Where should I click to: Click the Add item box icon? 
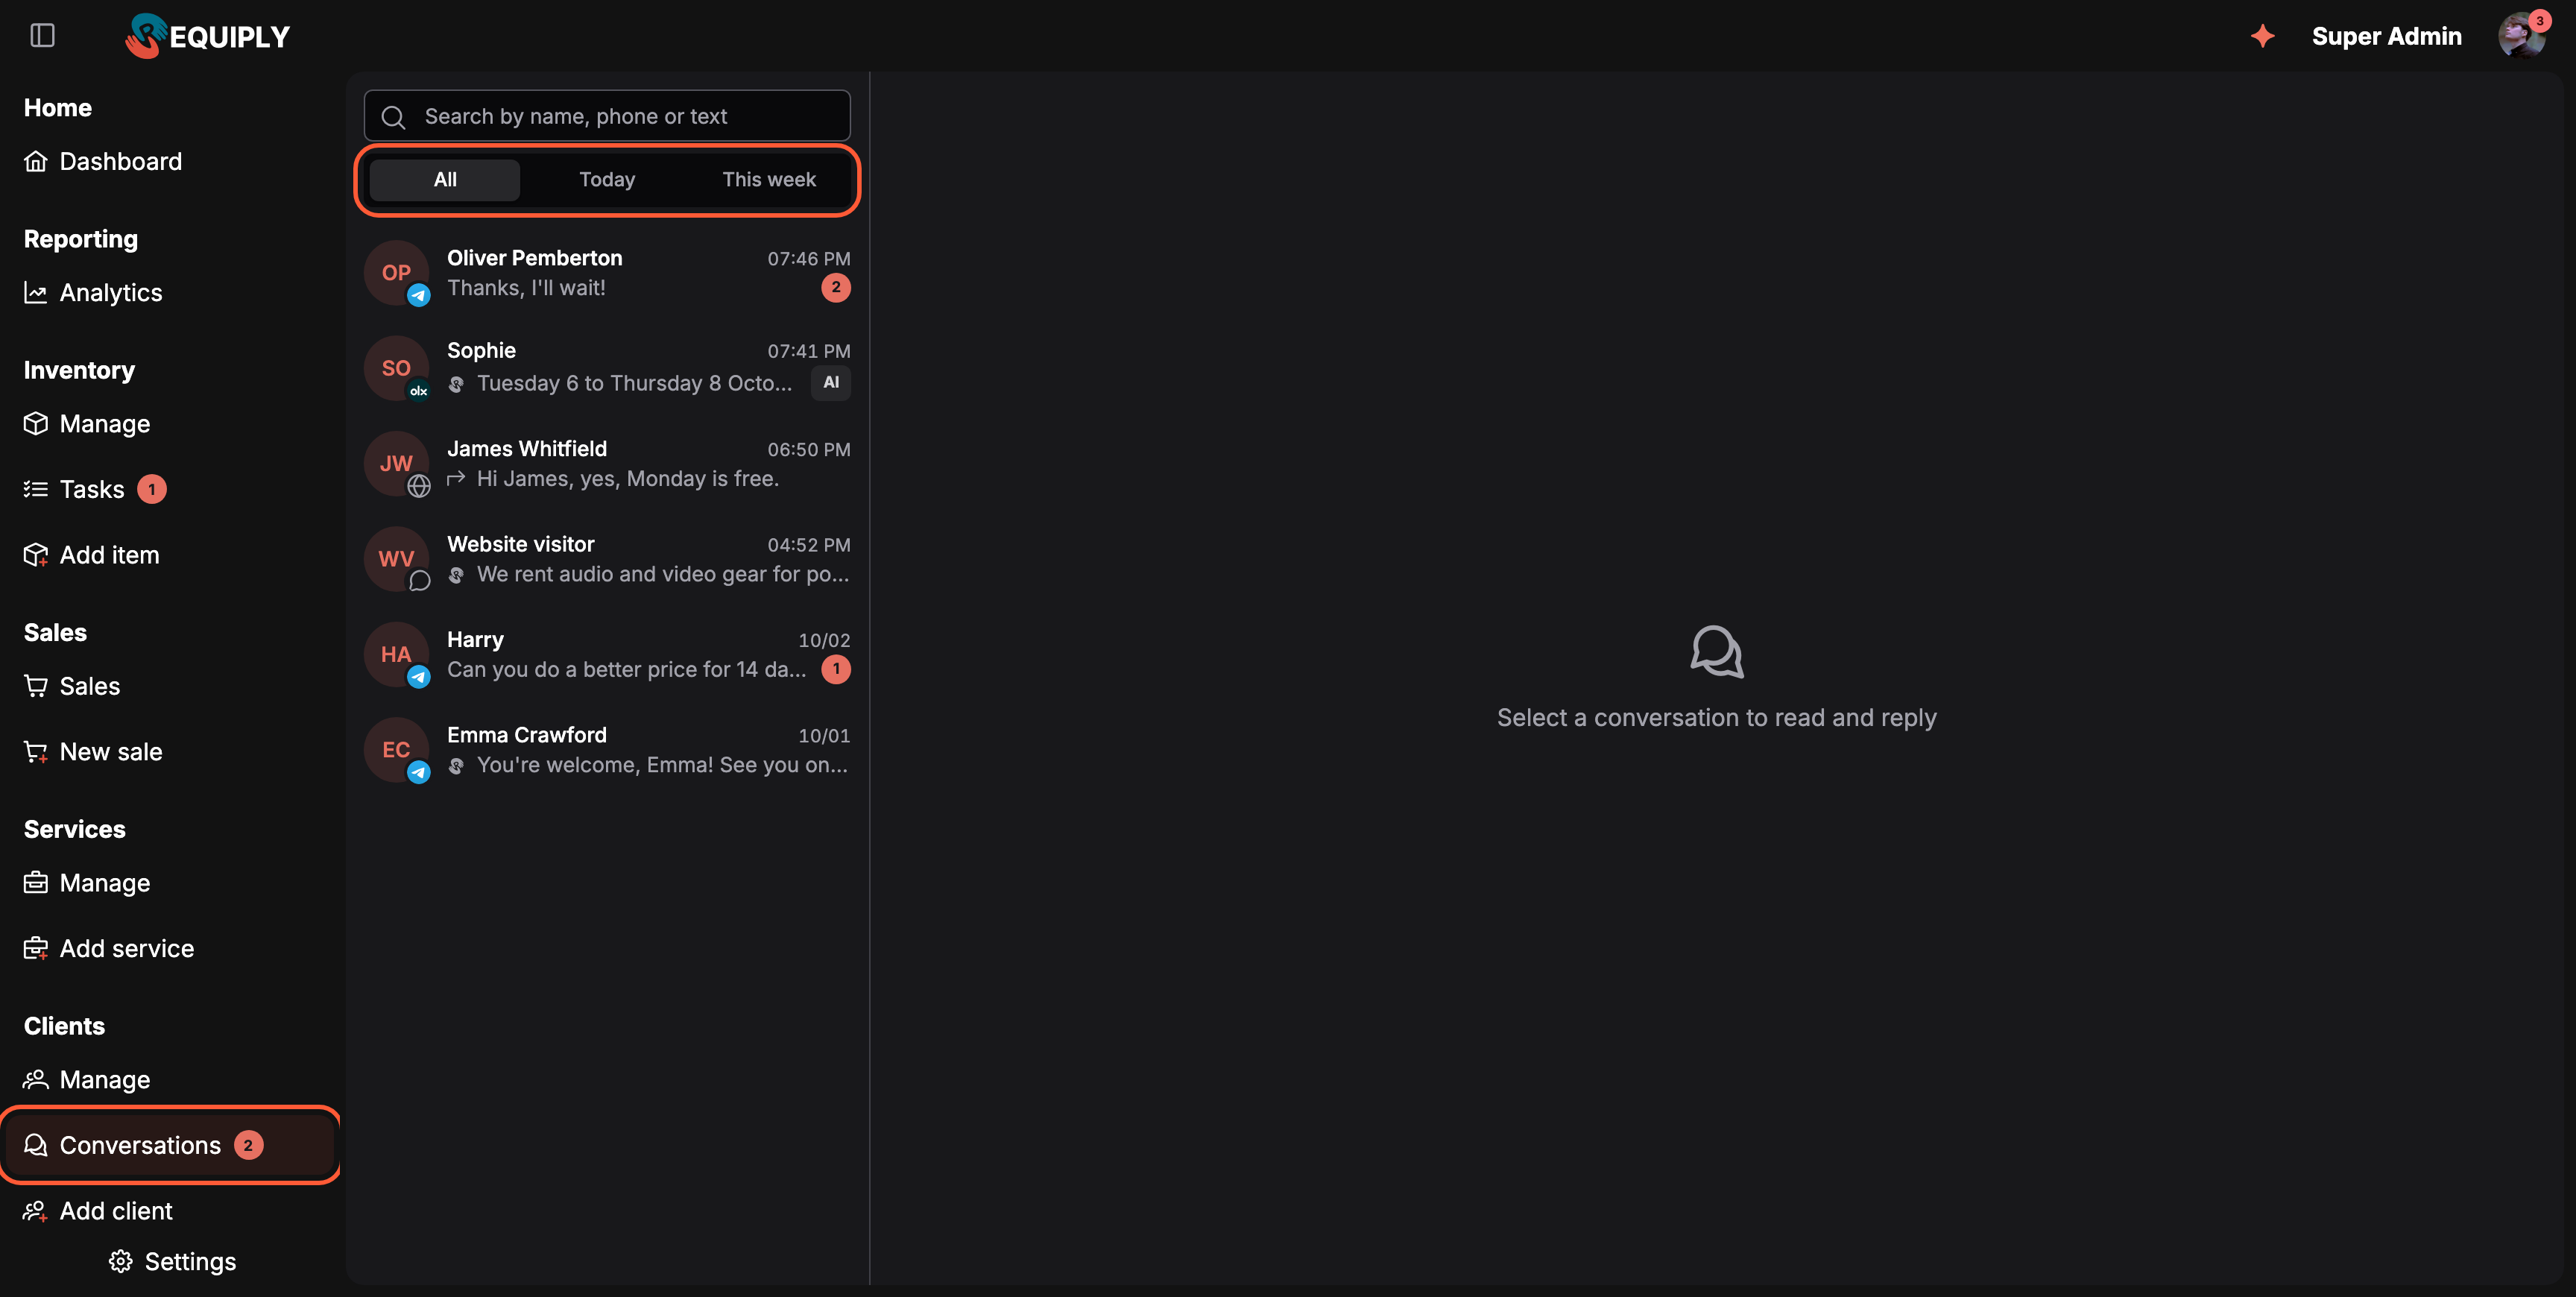pos(36,555)
